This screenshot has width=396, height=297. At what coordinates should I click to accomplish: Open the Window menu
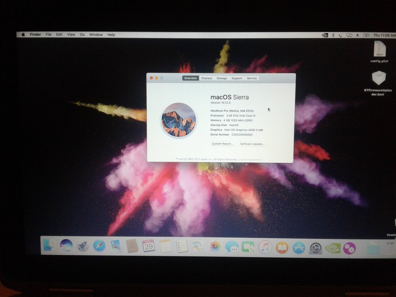tap(96, 34)
